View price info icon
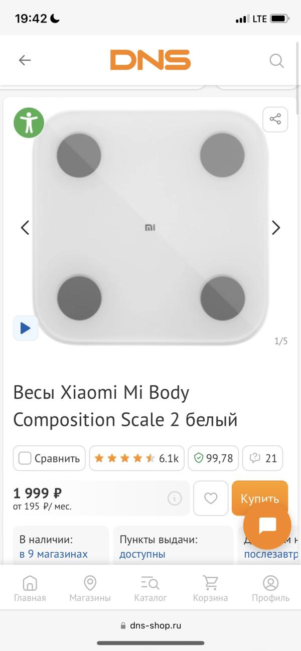Viewport: 301px width, 651px height. (x=175, y=499)
